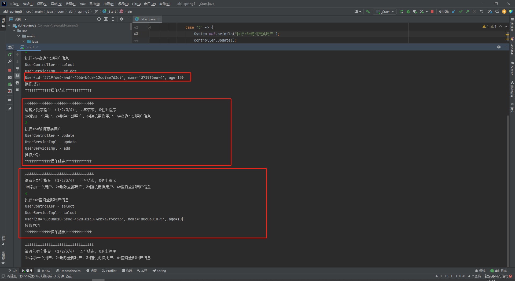Open the 编辑(E) menu
Image resolution: width=515 pixels, height=281 pixels.
tap(28, 4)
